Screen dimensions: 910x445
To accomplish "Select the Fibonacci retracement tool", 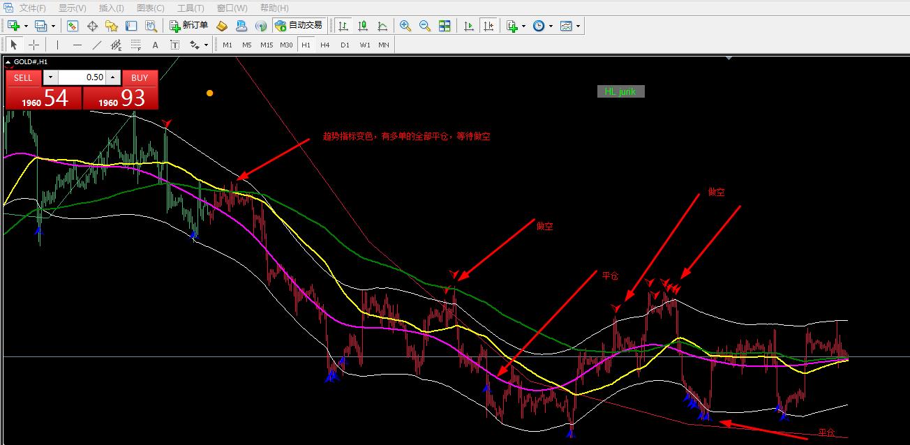I will (x=135, y=45).
